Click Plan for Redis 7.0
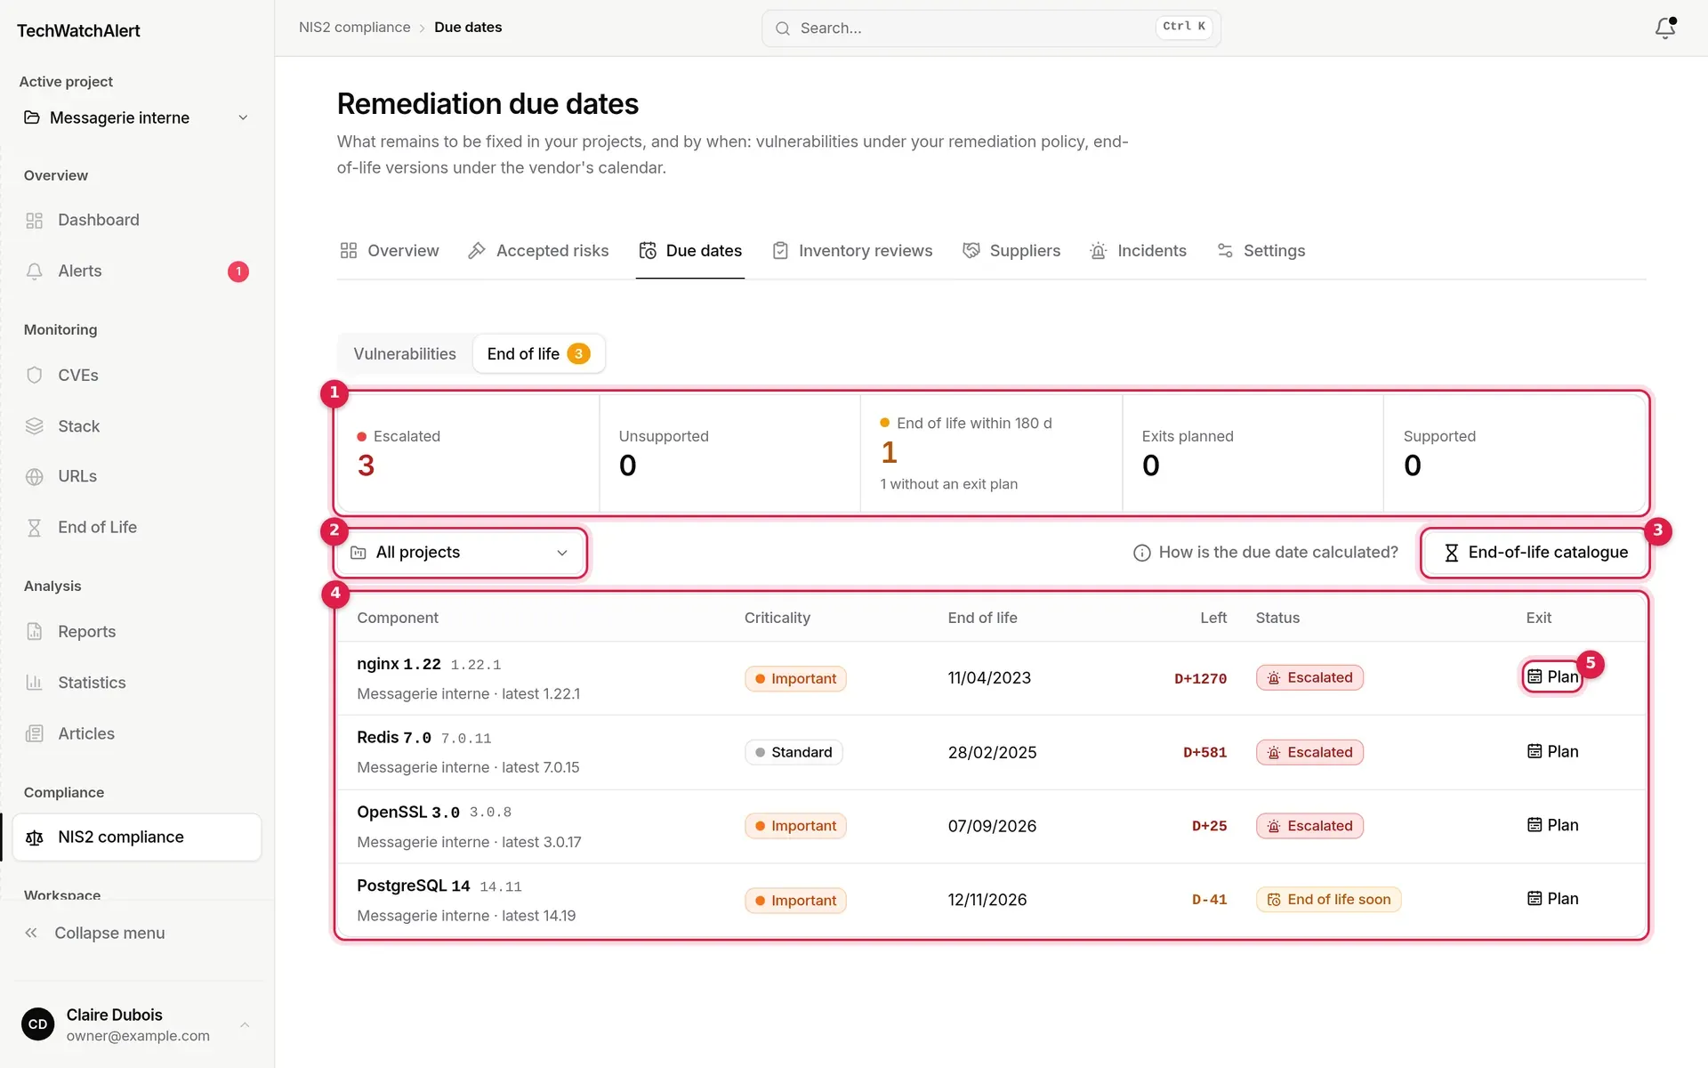This screenshot has width=1708, height=1068. pyautogui.click(x=1552, y=752)
